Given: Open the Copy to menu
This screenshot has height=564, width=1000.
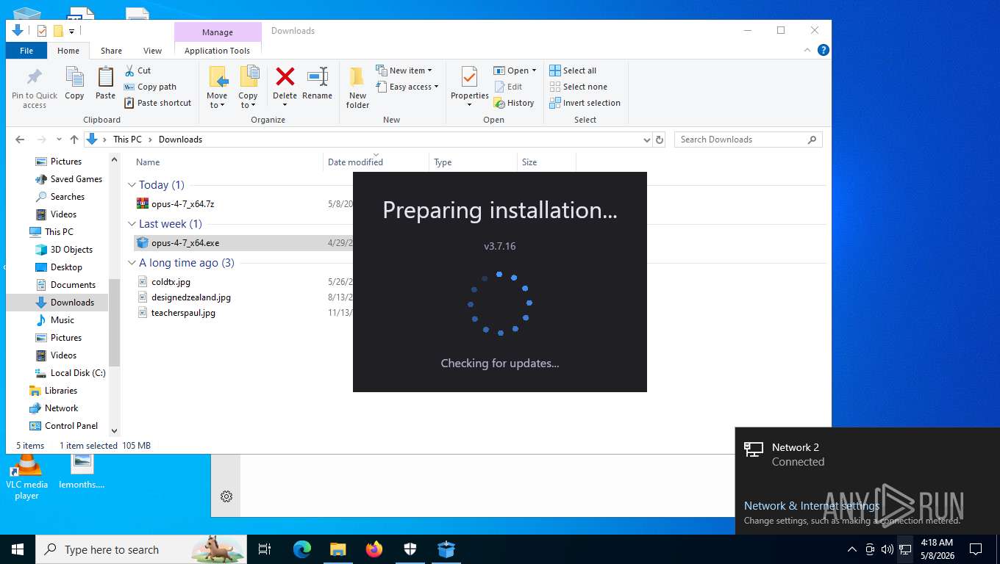Looking at the screenshot, I should coord(248,87).
